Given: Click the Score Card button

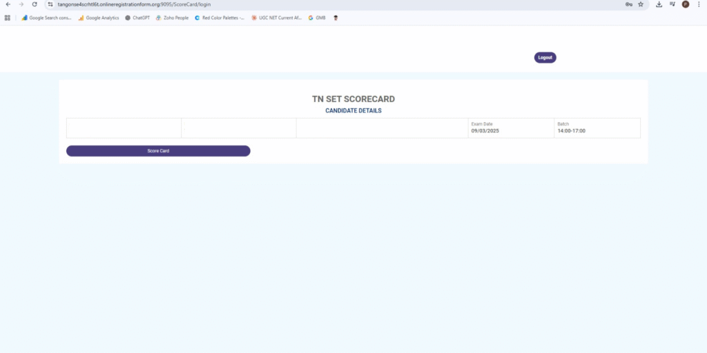Looking at the screenshot, I should point(158,151).
